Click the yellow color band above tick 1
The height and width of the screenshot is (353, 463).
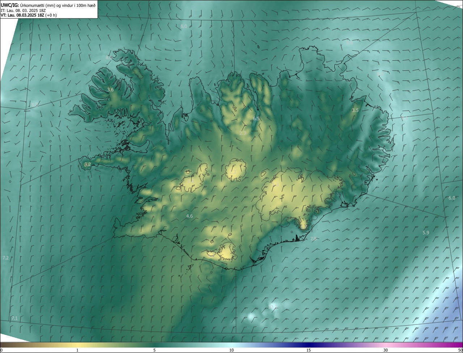click(77, 345)
